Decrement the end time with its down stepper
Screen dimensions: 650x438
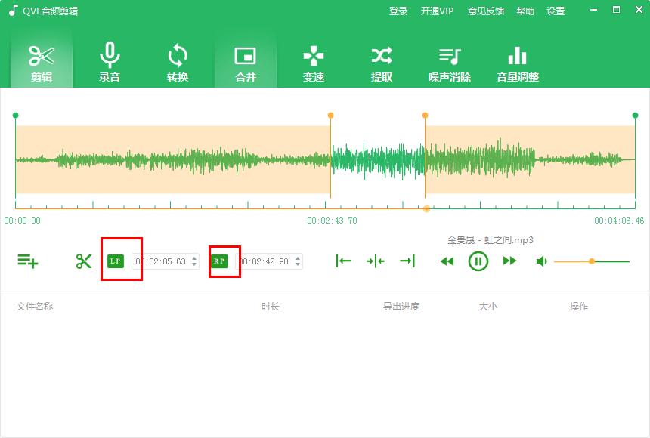tap(297, 264)
